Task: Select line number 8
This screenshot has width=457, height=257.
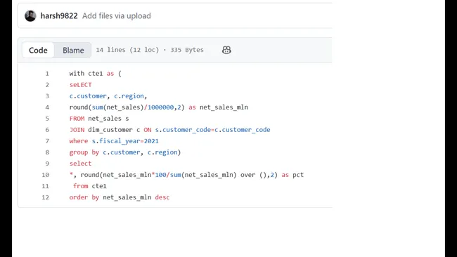Action: pyautogui.click(x=47, y=152)
